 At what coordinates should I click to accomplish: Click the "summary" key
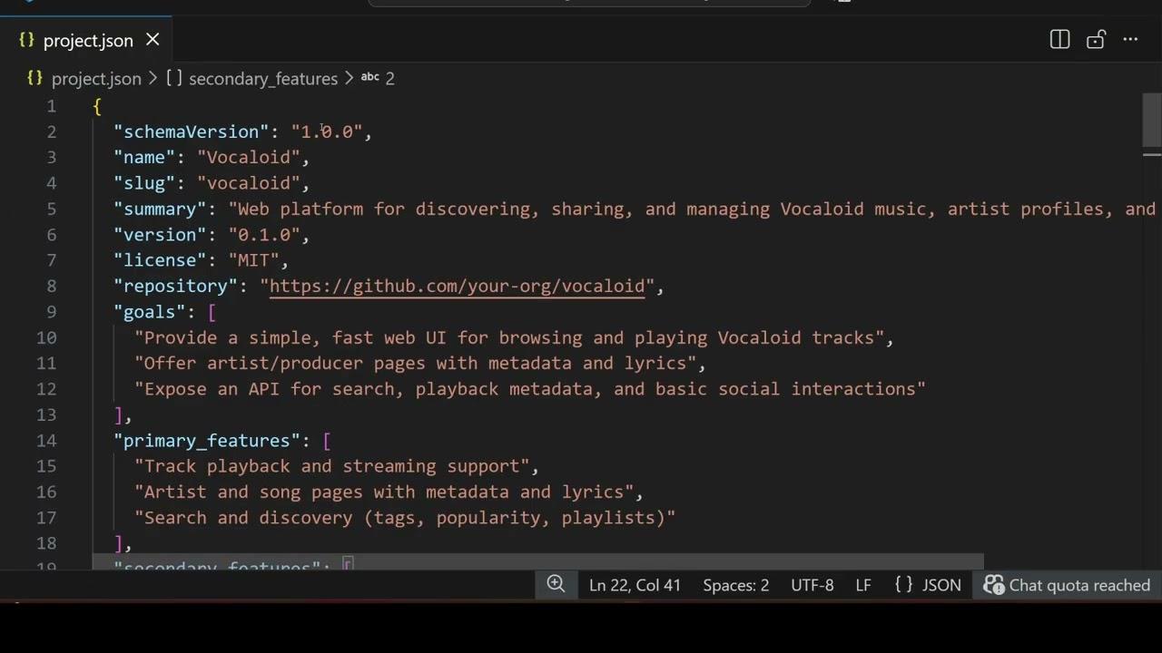[x=160, y=209]
